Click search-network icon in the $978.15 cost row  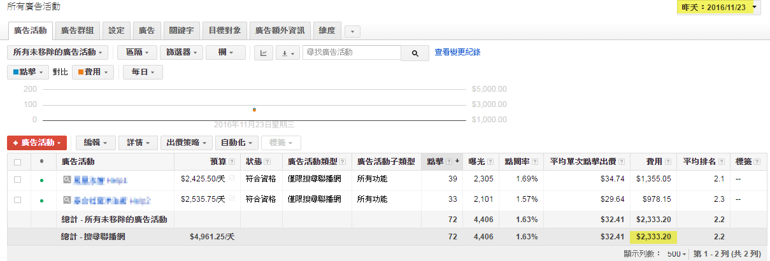pos(66,200)
